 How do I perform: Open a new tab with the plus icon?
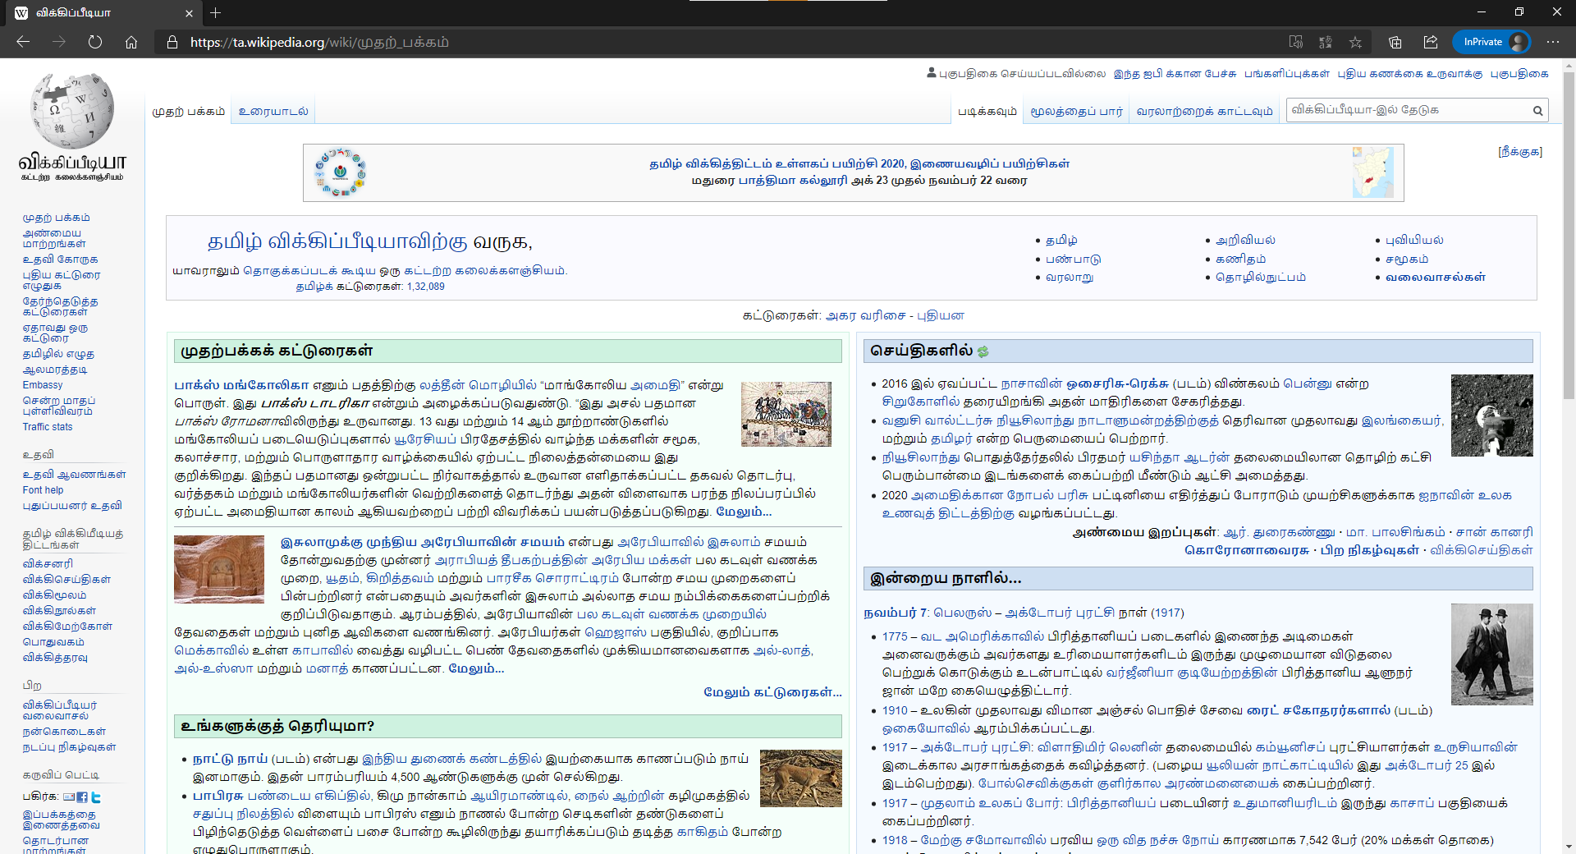215,12
